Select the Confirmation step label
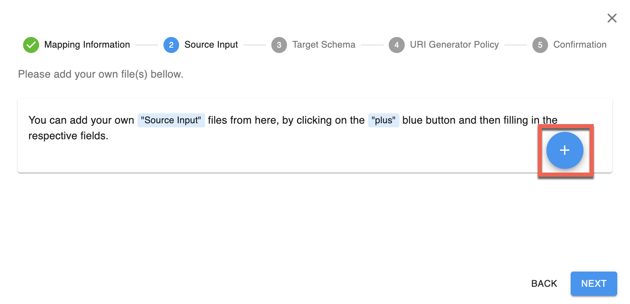This screenshot has width=630, height=304. tap(579, 45)
